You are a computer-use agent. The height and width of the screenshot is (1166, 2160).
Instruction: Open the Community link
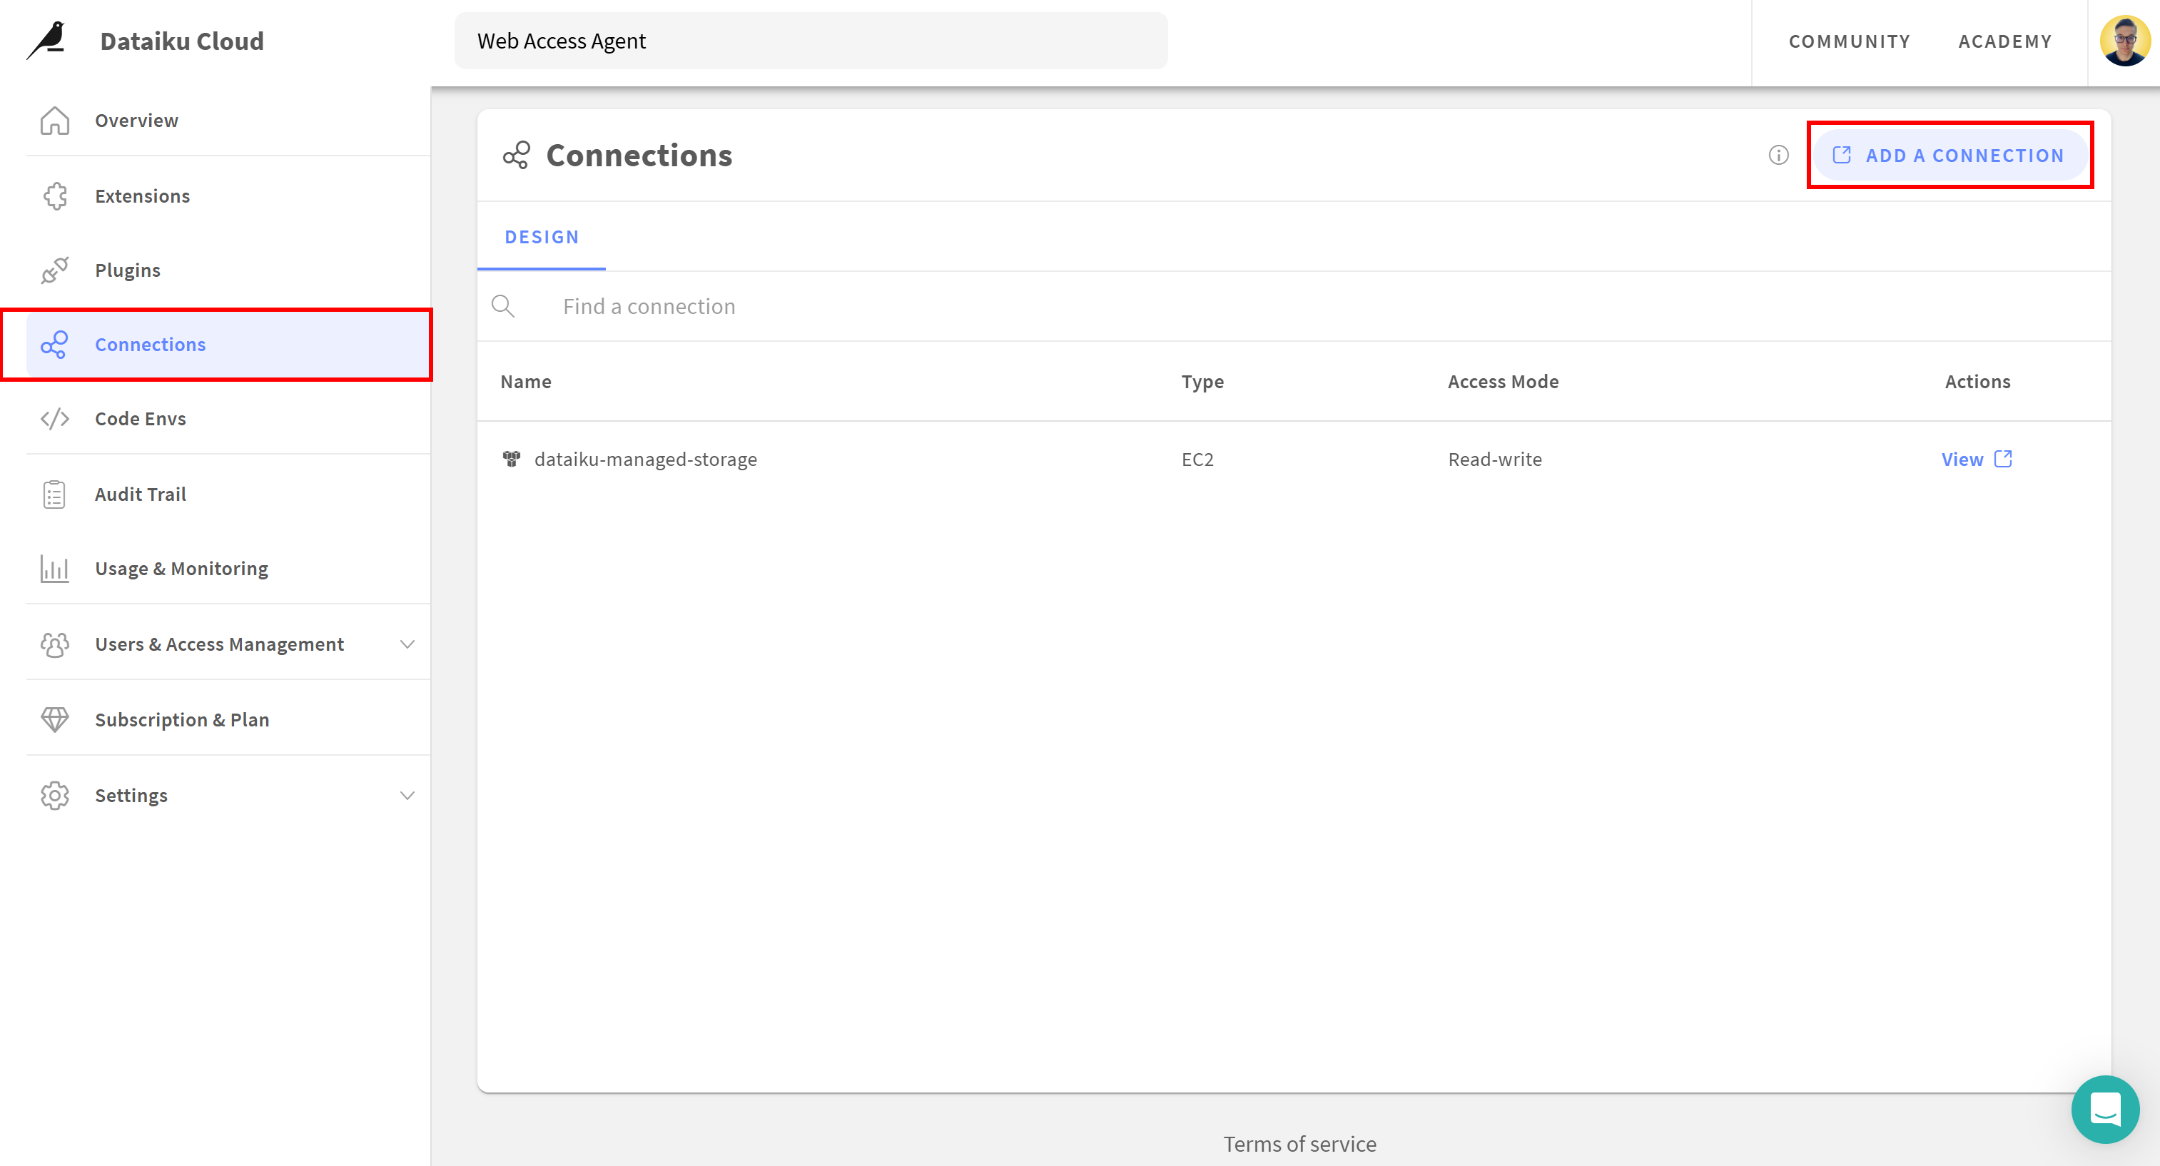tap(1849, 41)
